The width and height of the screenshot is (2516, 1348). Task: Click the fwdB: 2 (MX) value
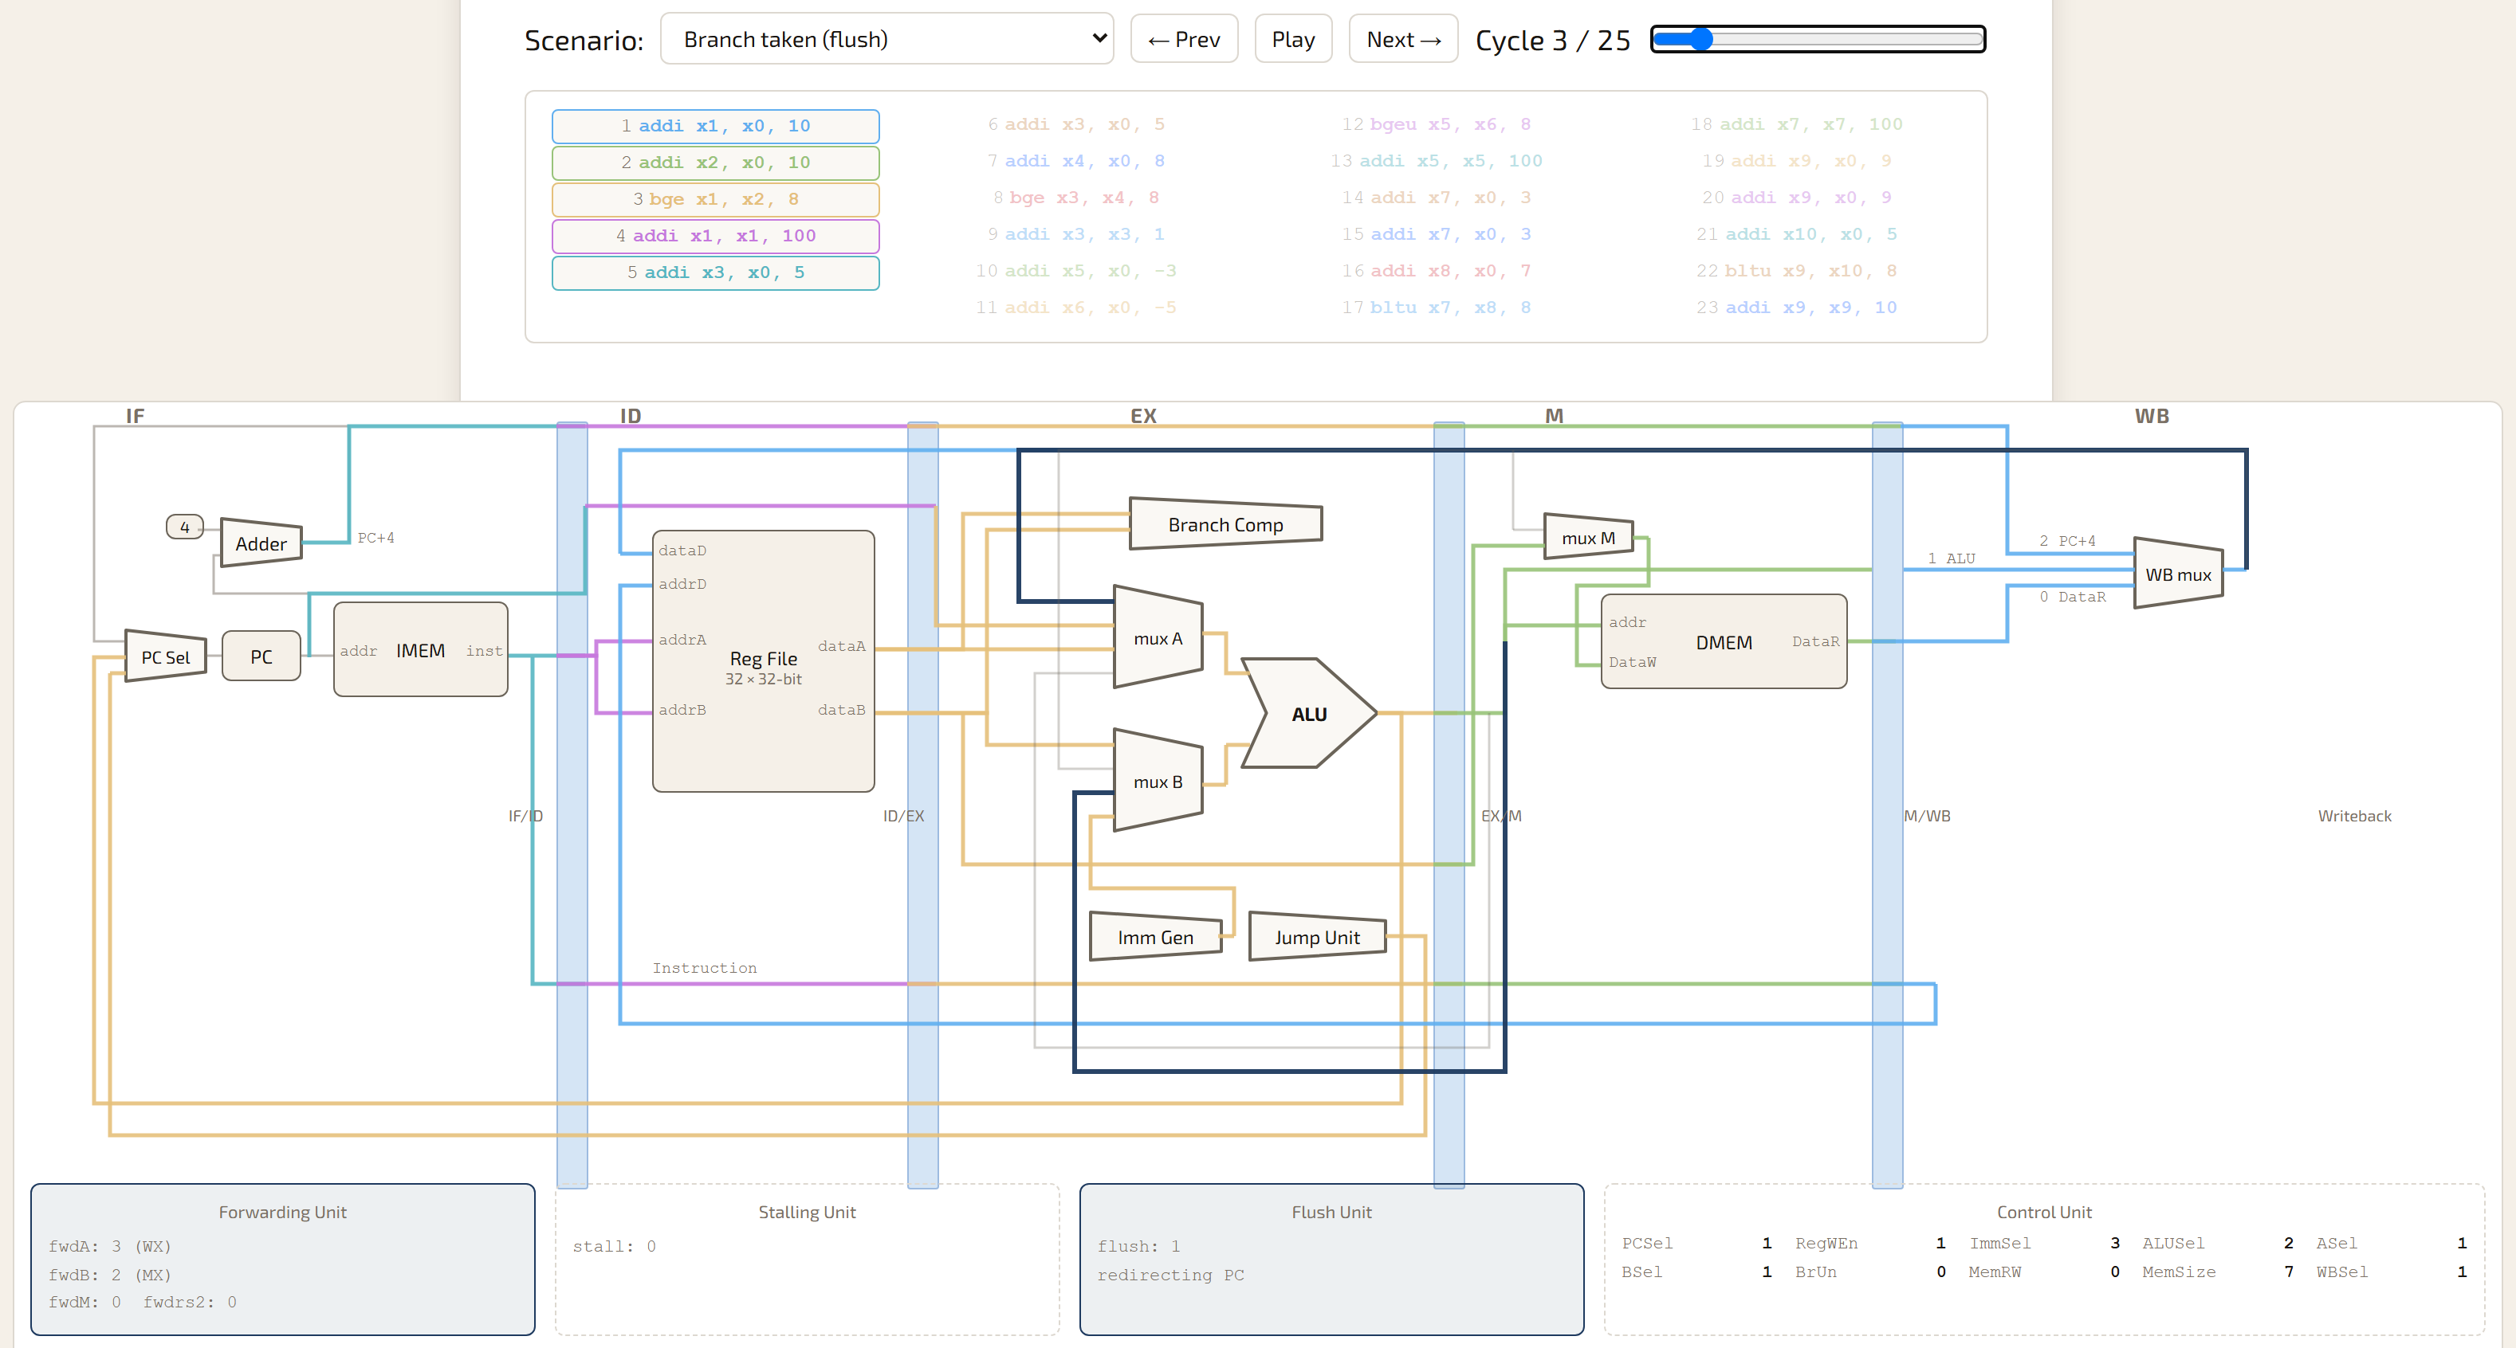109,1275
